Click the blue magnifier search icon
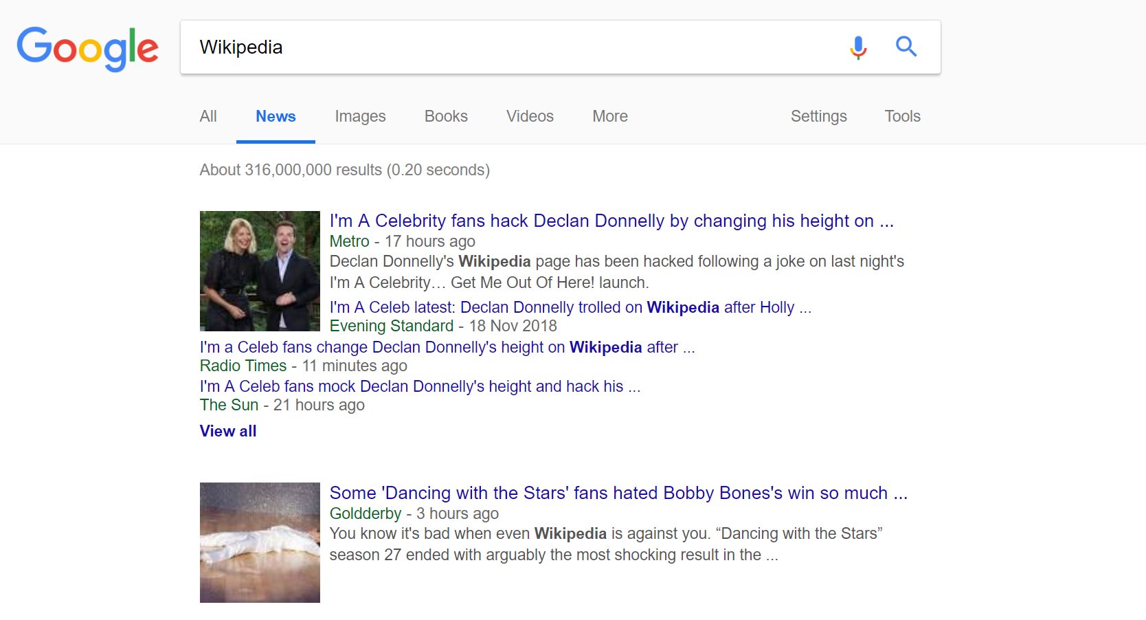 pyautogui.click(x=906, y=47)
